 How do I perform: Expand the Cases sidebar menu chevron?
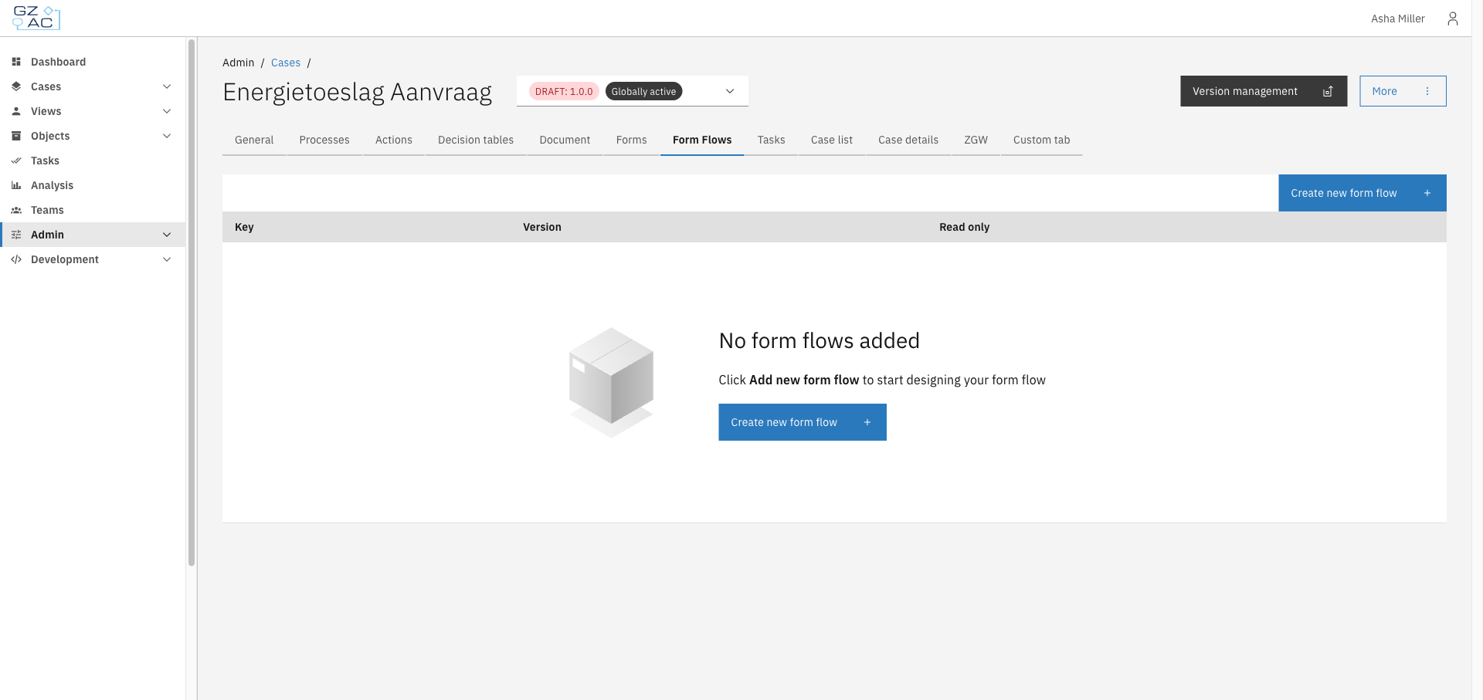click(167, 86)
